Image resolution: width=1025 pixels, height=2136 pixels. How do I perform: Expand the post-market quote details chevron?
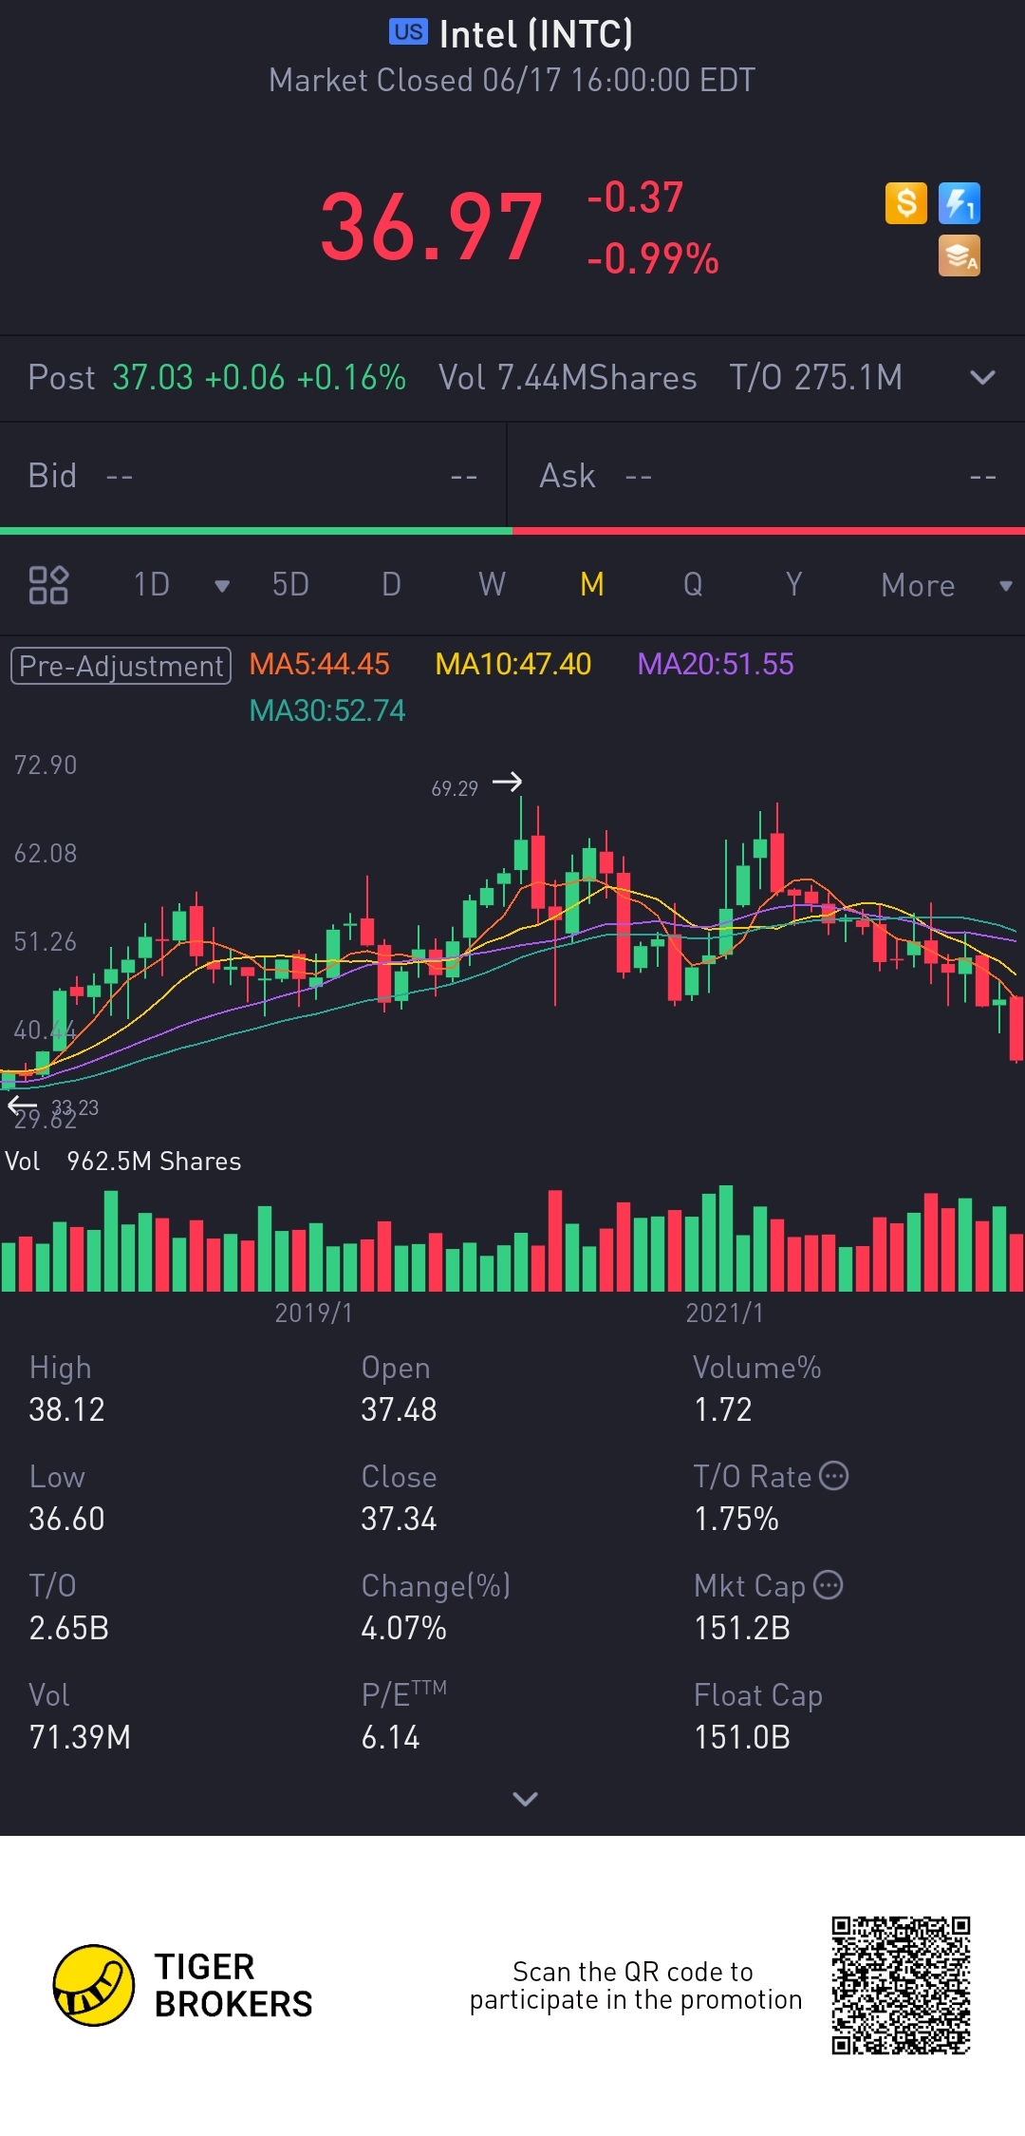(982, 378)
